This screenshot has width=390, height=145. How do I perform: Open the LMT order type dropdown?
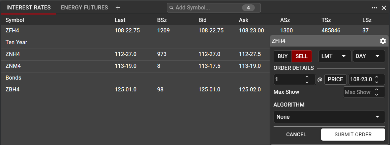pos(334,56)
